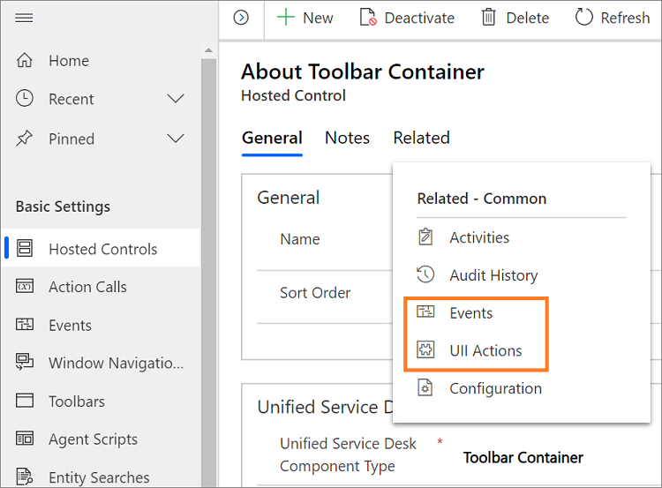The width and height of the screenshot is (662, 488).
Task: Click the Entity Searches sidebar icon
Action: pyautogui.click(x=25, y=477)
